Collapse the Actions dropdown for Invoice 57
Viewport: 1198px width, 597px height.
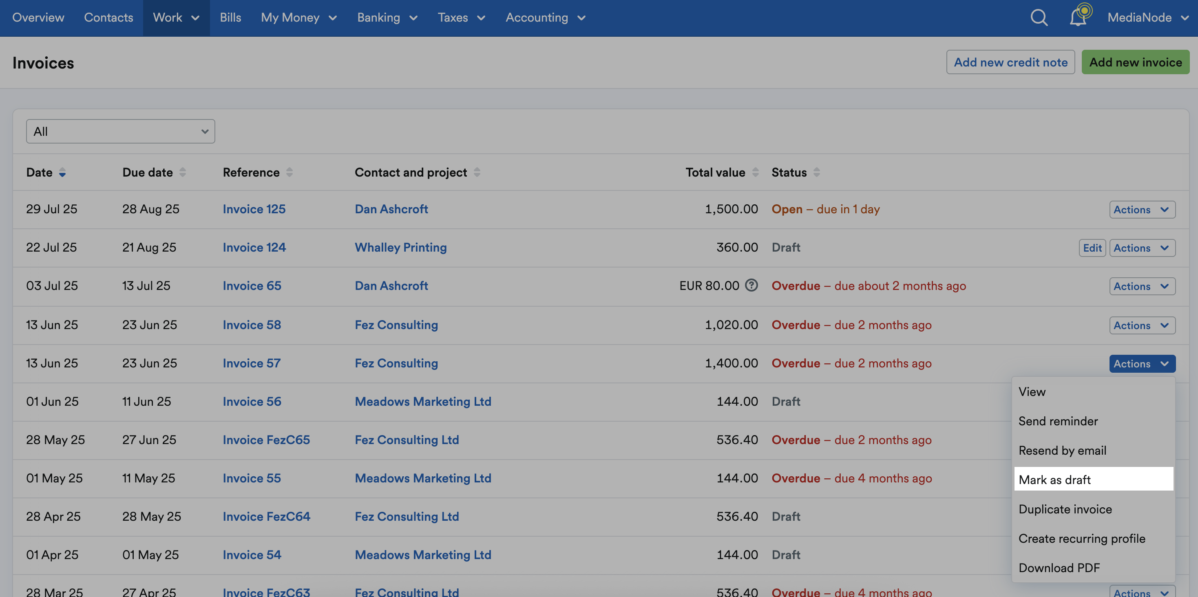coord(1142,364)
